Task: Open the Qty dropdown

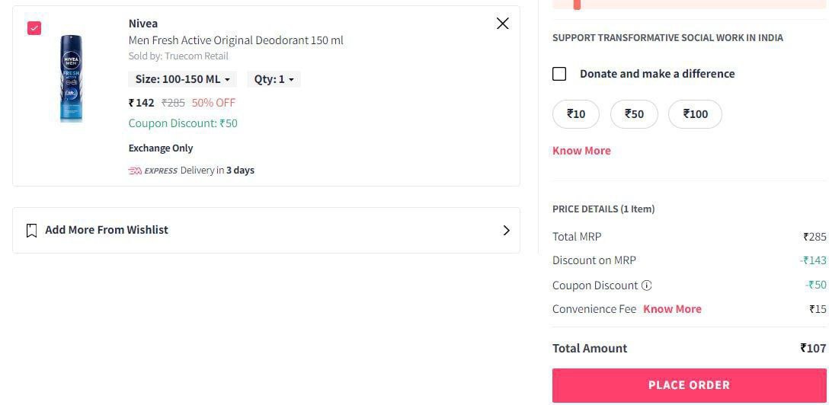Action: pos(274,79)
